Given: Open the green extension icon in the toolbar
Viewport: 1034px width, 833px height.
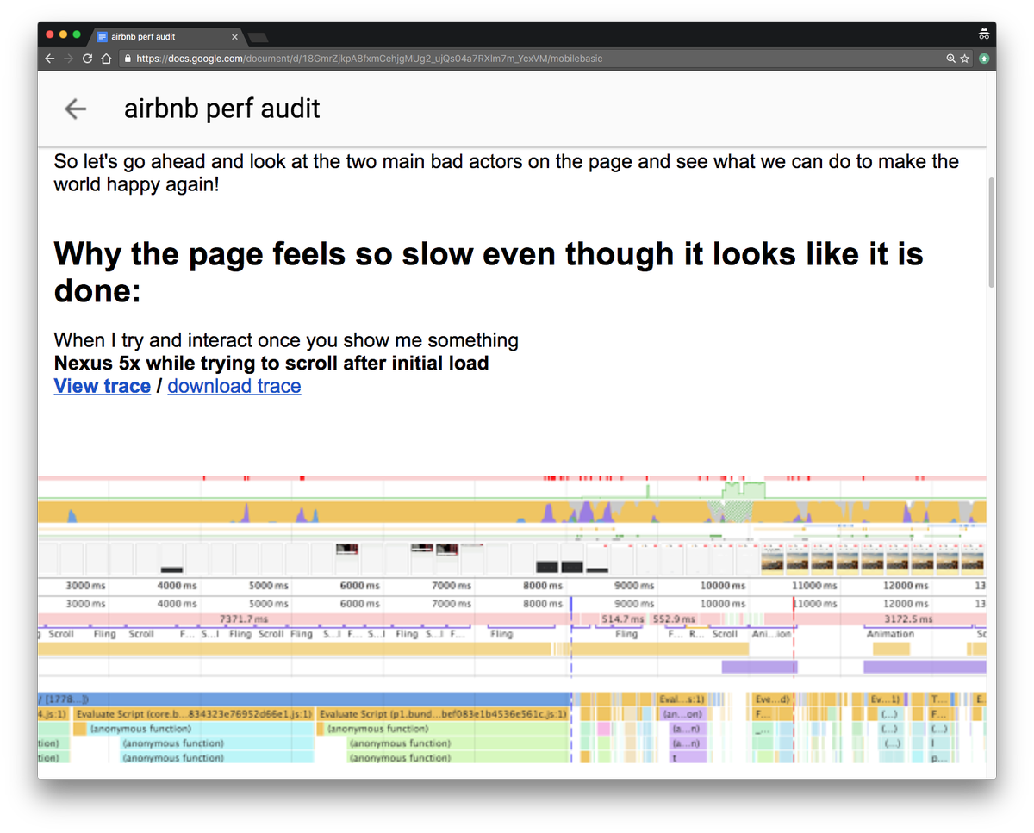Looking at the screenshot, I should click(x=983, y=59).
